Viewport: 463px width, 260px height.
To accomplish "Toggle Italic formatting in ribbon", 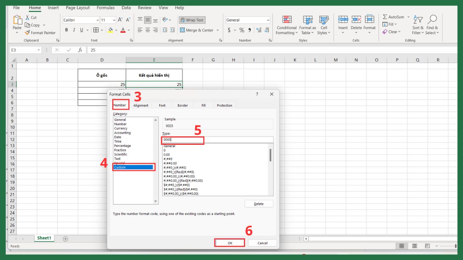I will click(x=74, y=30).
